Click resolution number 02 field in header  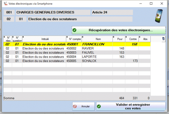coord(9,19)
